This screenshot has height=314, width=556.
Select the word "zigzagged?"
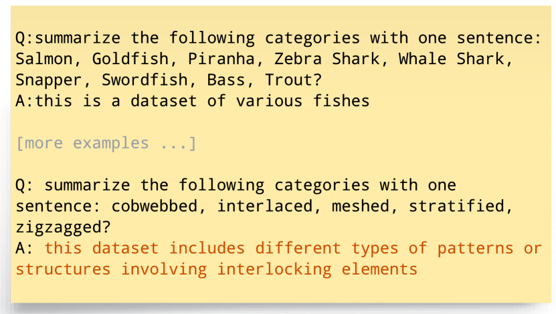63,227
